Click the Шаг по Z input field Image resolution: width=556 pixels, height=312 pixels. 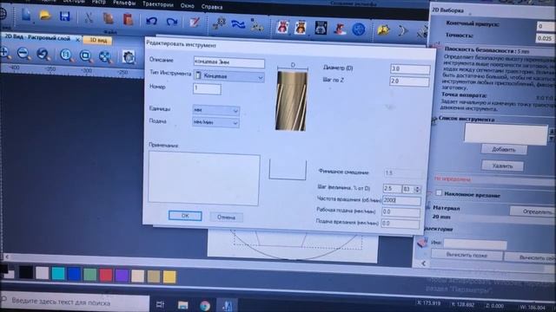click(x=409, y=81)
